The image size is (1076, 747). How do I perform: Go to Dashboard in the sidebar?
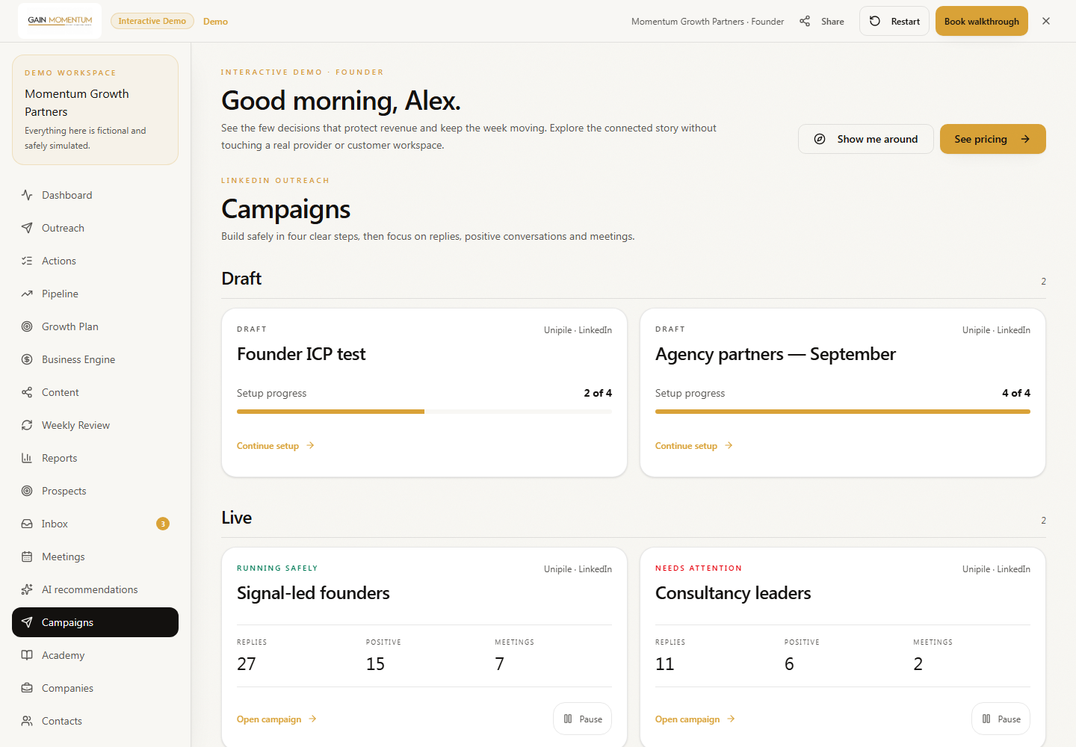click(95, 195)
